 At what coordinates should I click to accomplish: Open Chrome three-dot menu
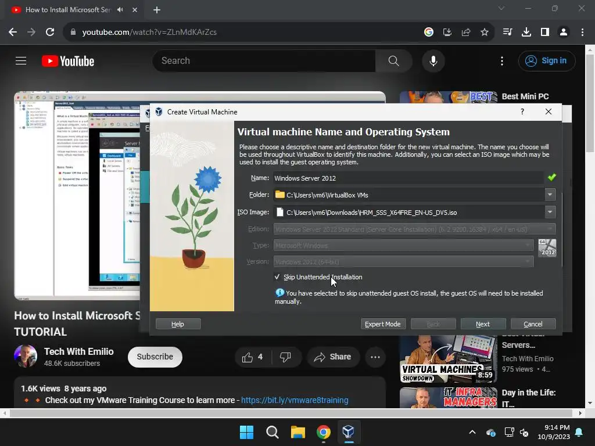coord(582,33)
